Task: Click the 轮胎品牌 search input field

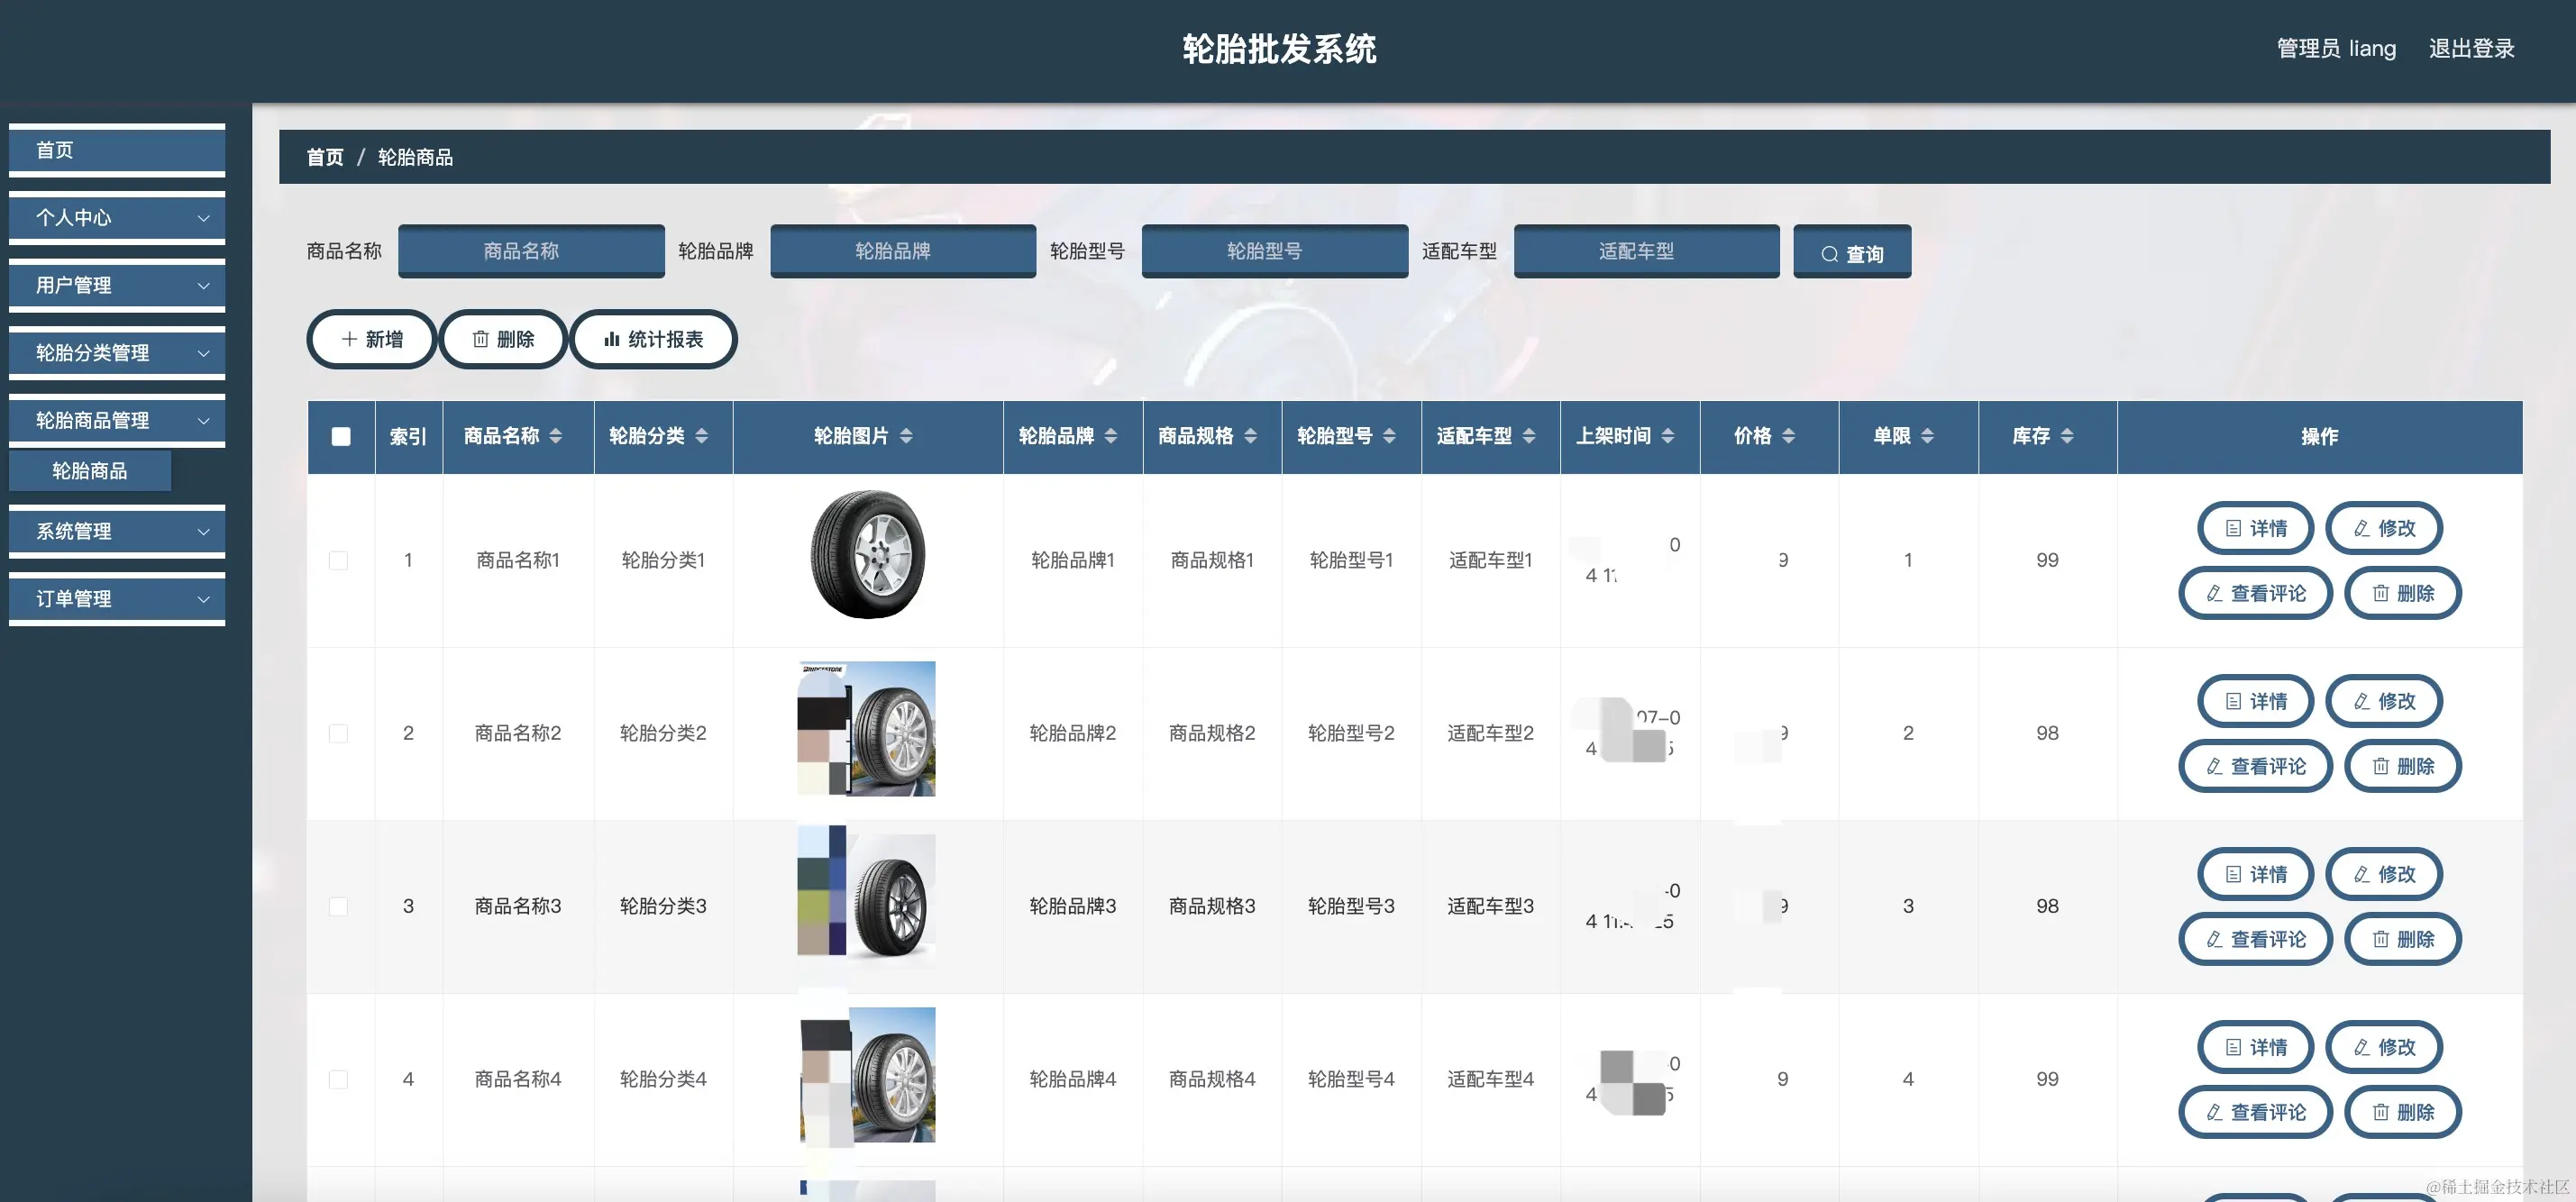Action: coord(902,251)
